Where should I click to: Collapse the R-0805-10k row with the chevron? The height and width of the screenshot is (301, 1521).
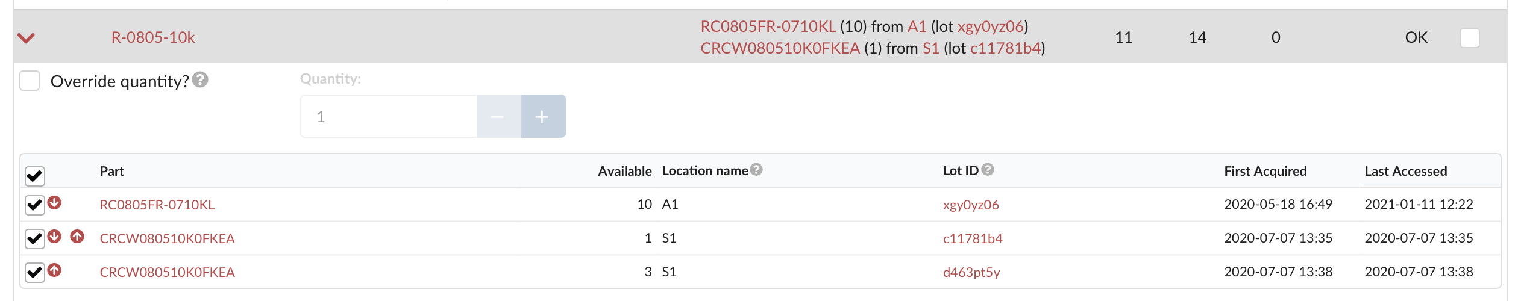(26, 38)
